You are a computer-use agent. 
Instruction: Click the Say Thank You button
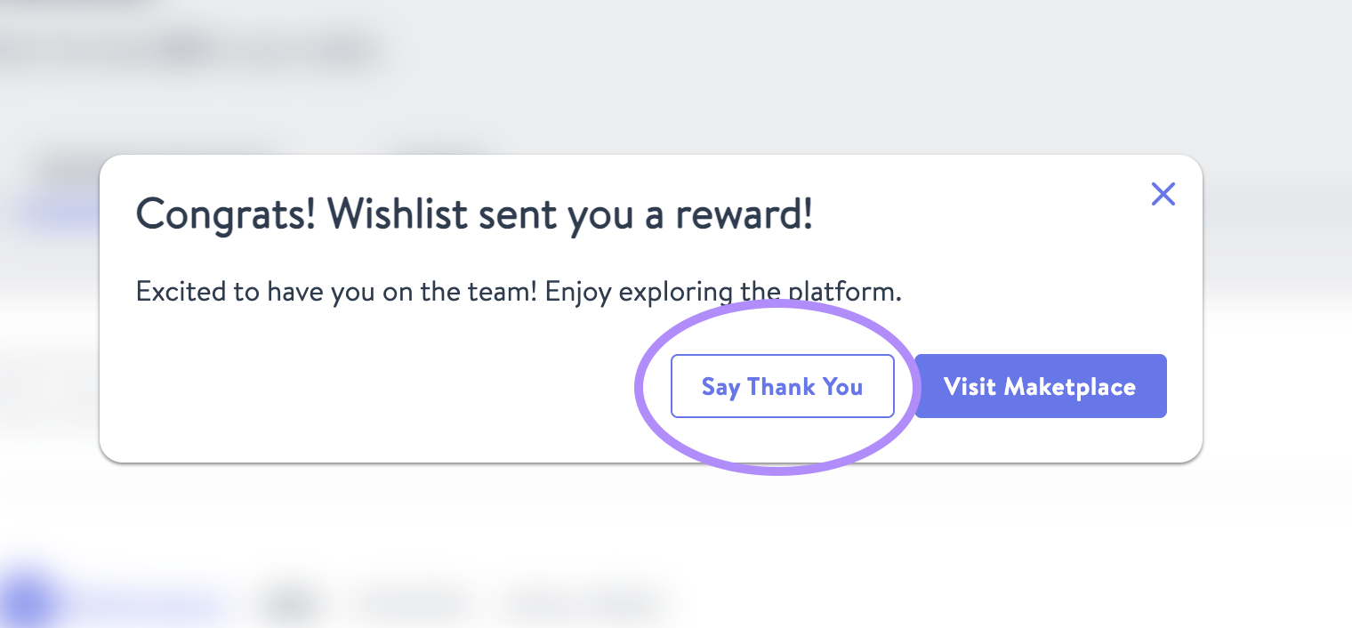coord(782,386)
